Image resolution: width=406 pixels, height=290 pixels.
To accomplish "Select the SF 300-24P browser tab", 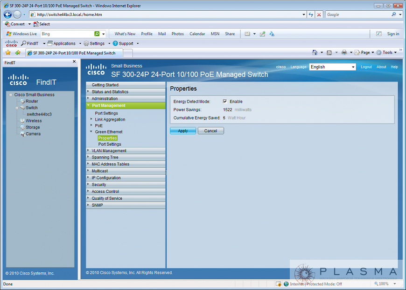I will [74, 53].
